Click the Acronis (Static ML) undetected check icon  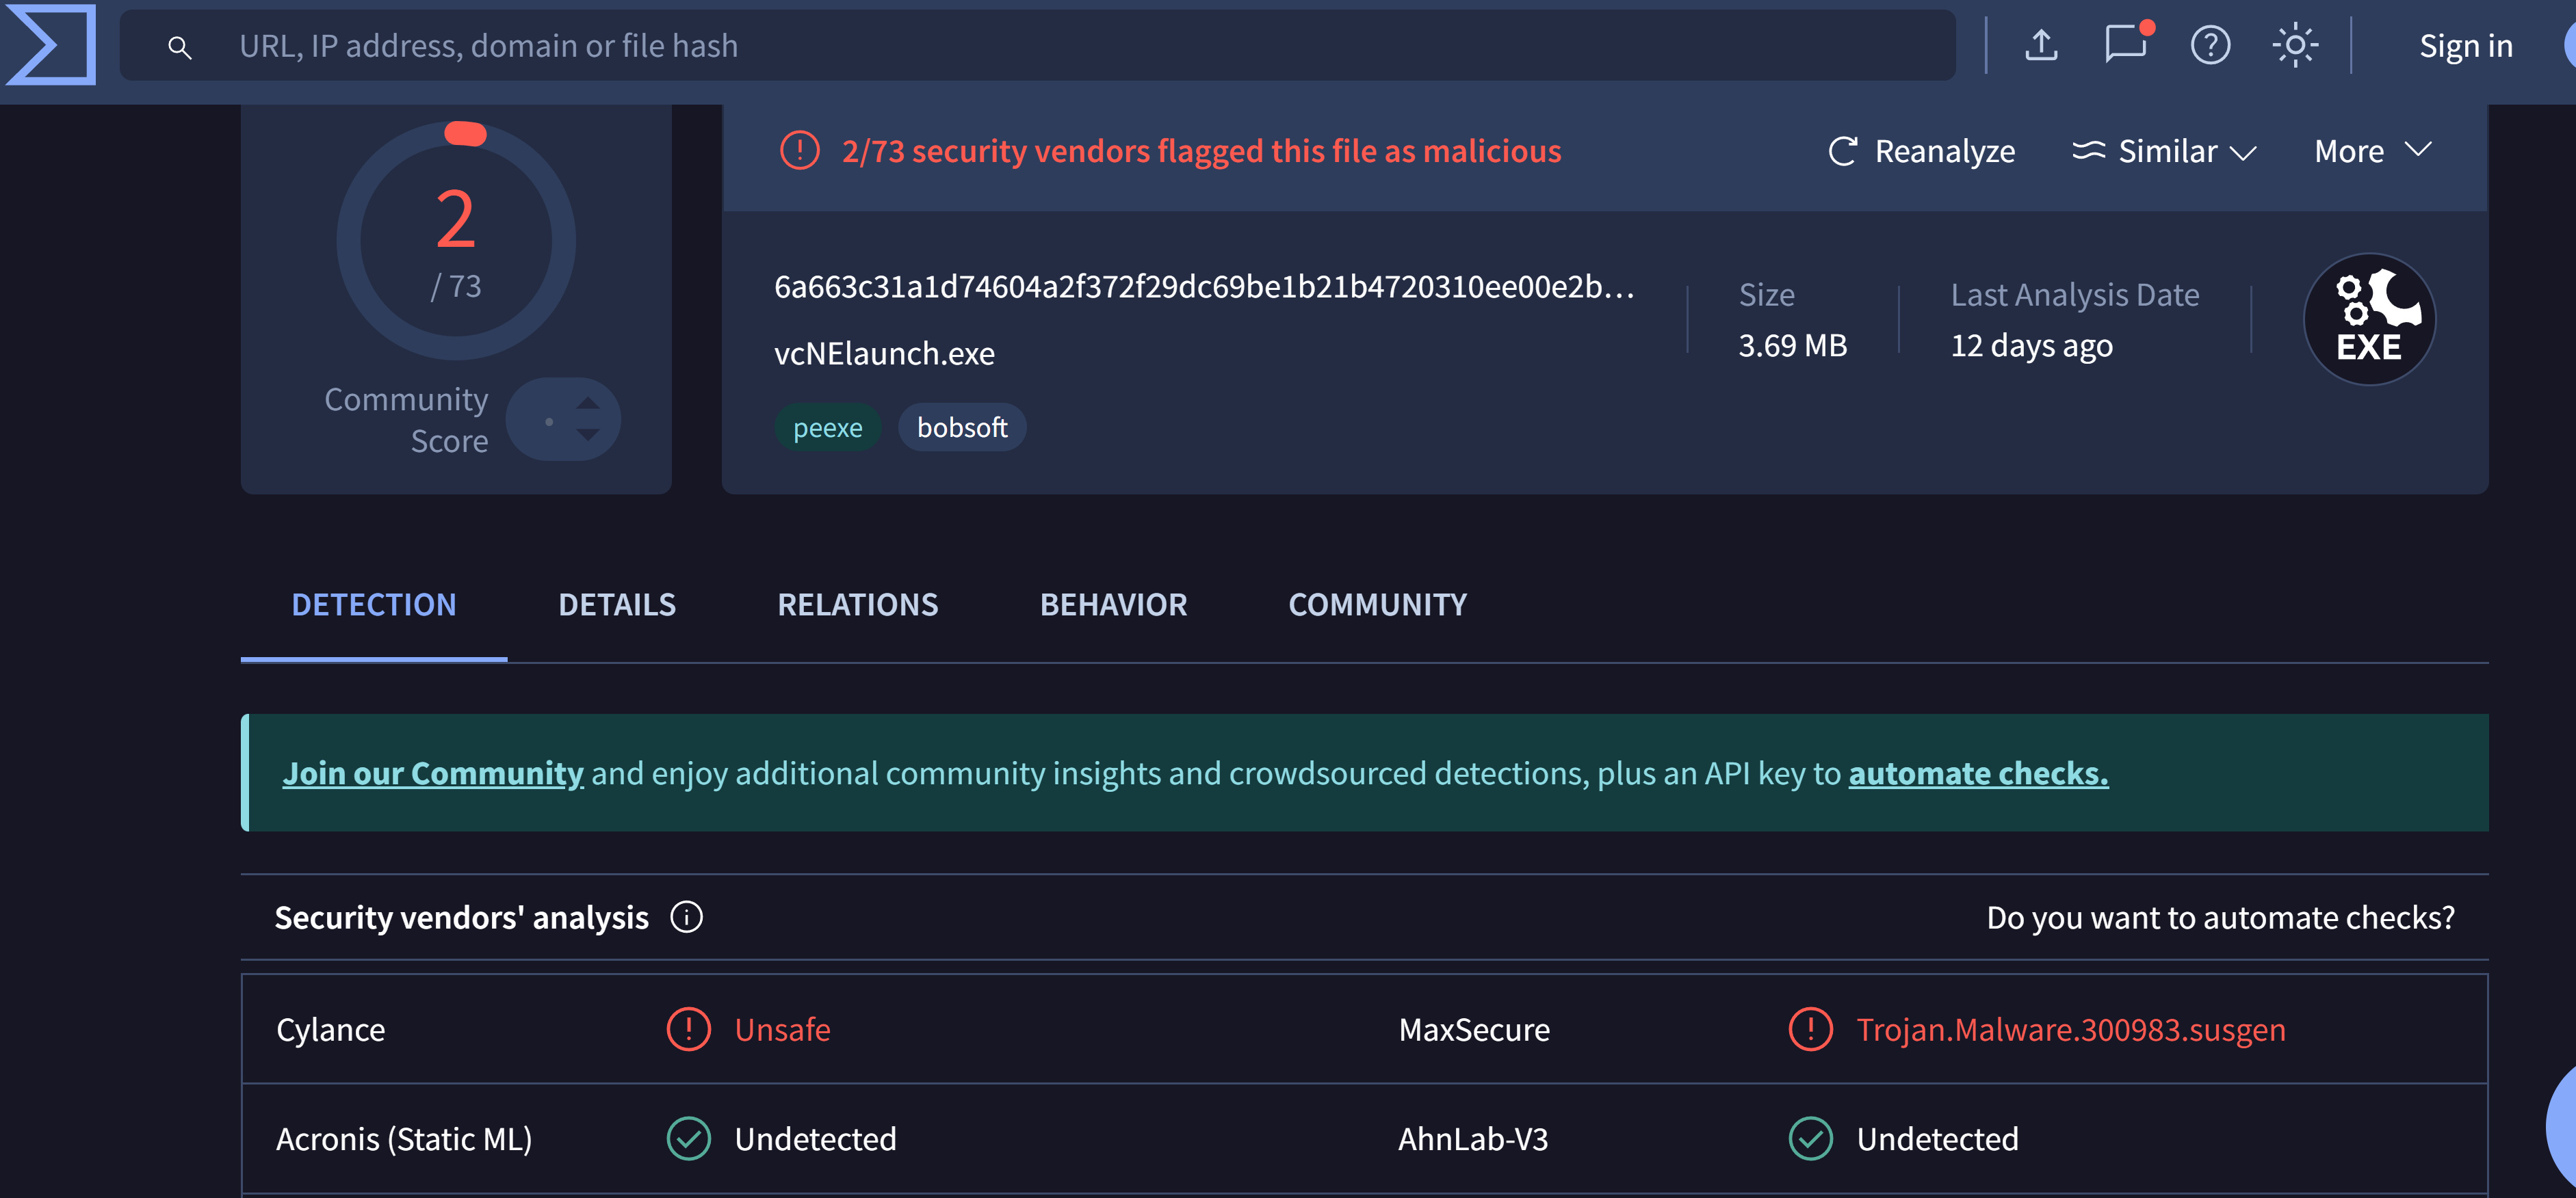coord(688,1139)
